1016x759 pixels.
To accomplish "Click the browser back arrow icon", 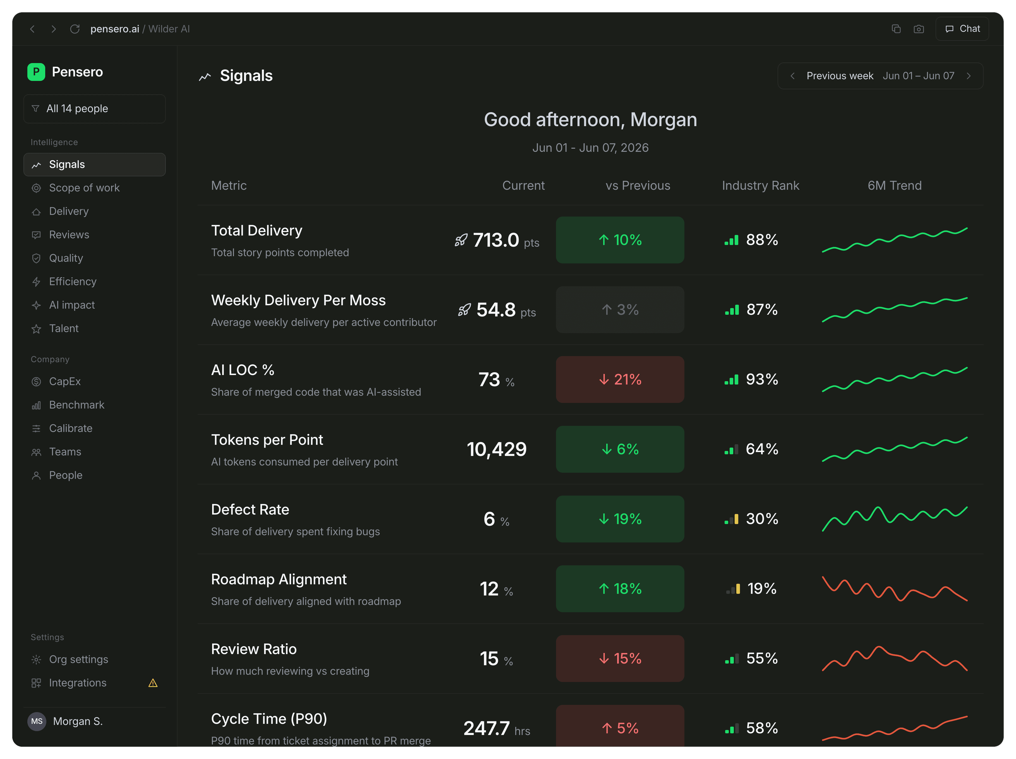I will click(x=32, y=29).
